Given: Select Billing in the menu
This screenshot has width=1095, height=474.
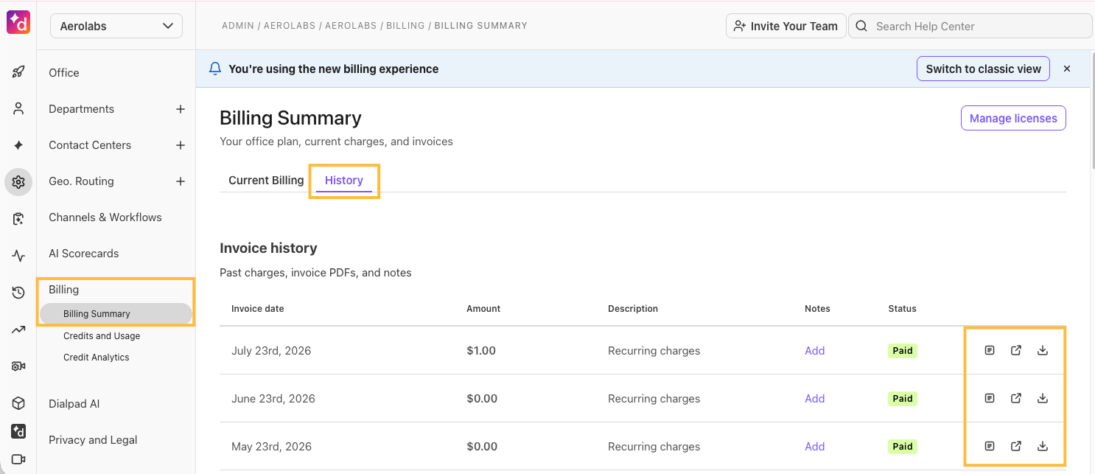Looking at the screenshot, I should pyautogui.click(x=63, y=290).
